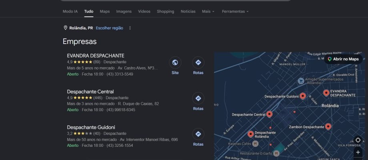This screenshot has width=368, height=160.
Task: Click the Amigão Supermercados map label
Action: (x=324, y=81)
